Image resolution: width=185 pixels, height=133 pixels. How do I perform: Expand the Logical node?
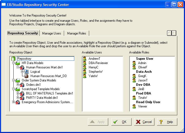(22, 72)
